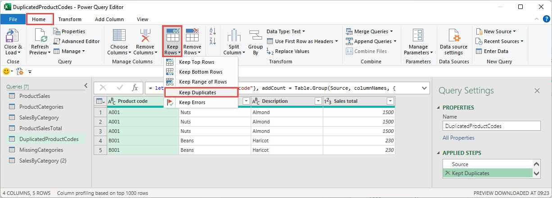
Task: Delete the Kept Duplicates step via X
Action: tap(448, 173)
